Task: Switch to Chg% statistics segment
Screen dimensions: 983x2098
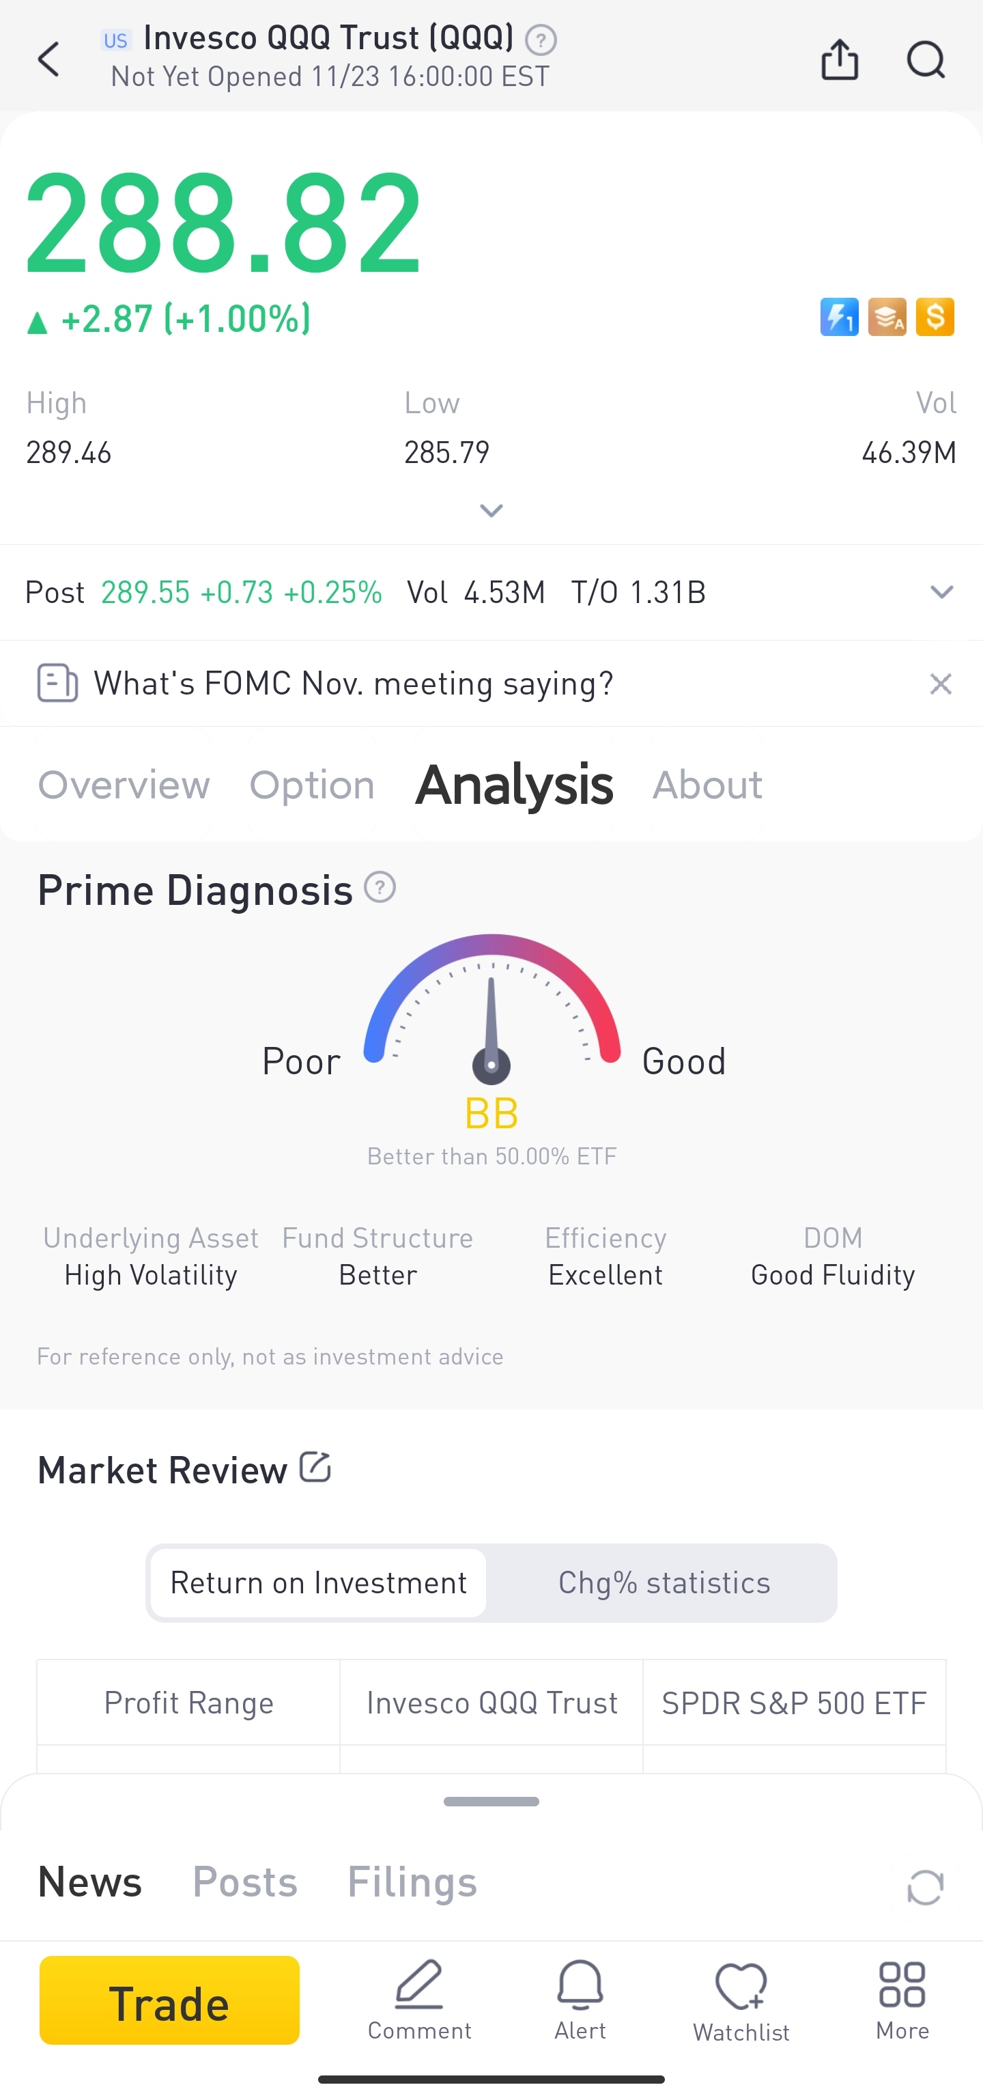Action: [664, 1582]
